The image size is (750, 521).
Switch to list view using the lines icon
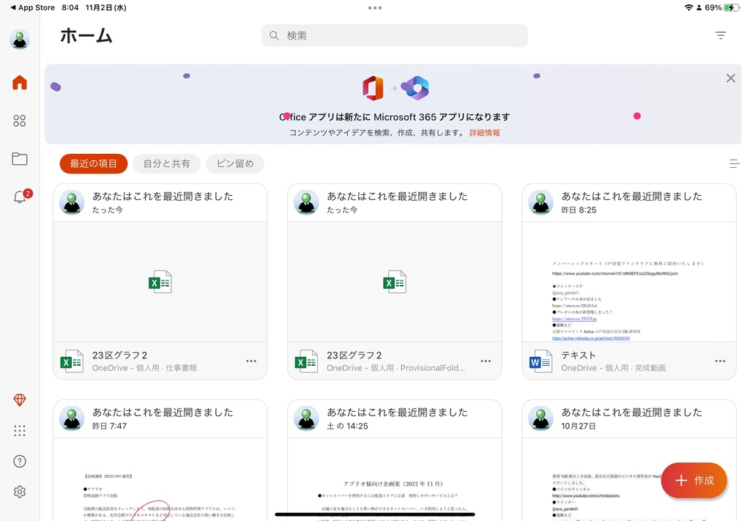click(734, 163)
